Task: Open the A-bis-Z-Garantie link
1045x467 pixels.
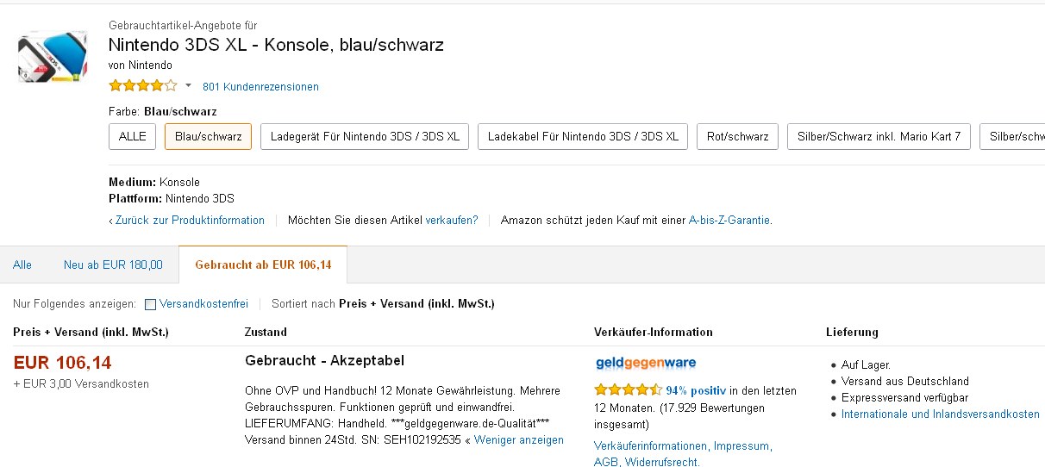Action: [x=729, y=221]
